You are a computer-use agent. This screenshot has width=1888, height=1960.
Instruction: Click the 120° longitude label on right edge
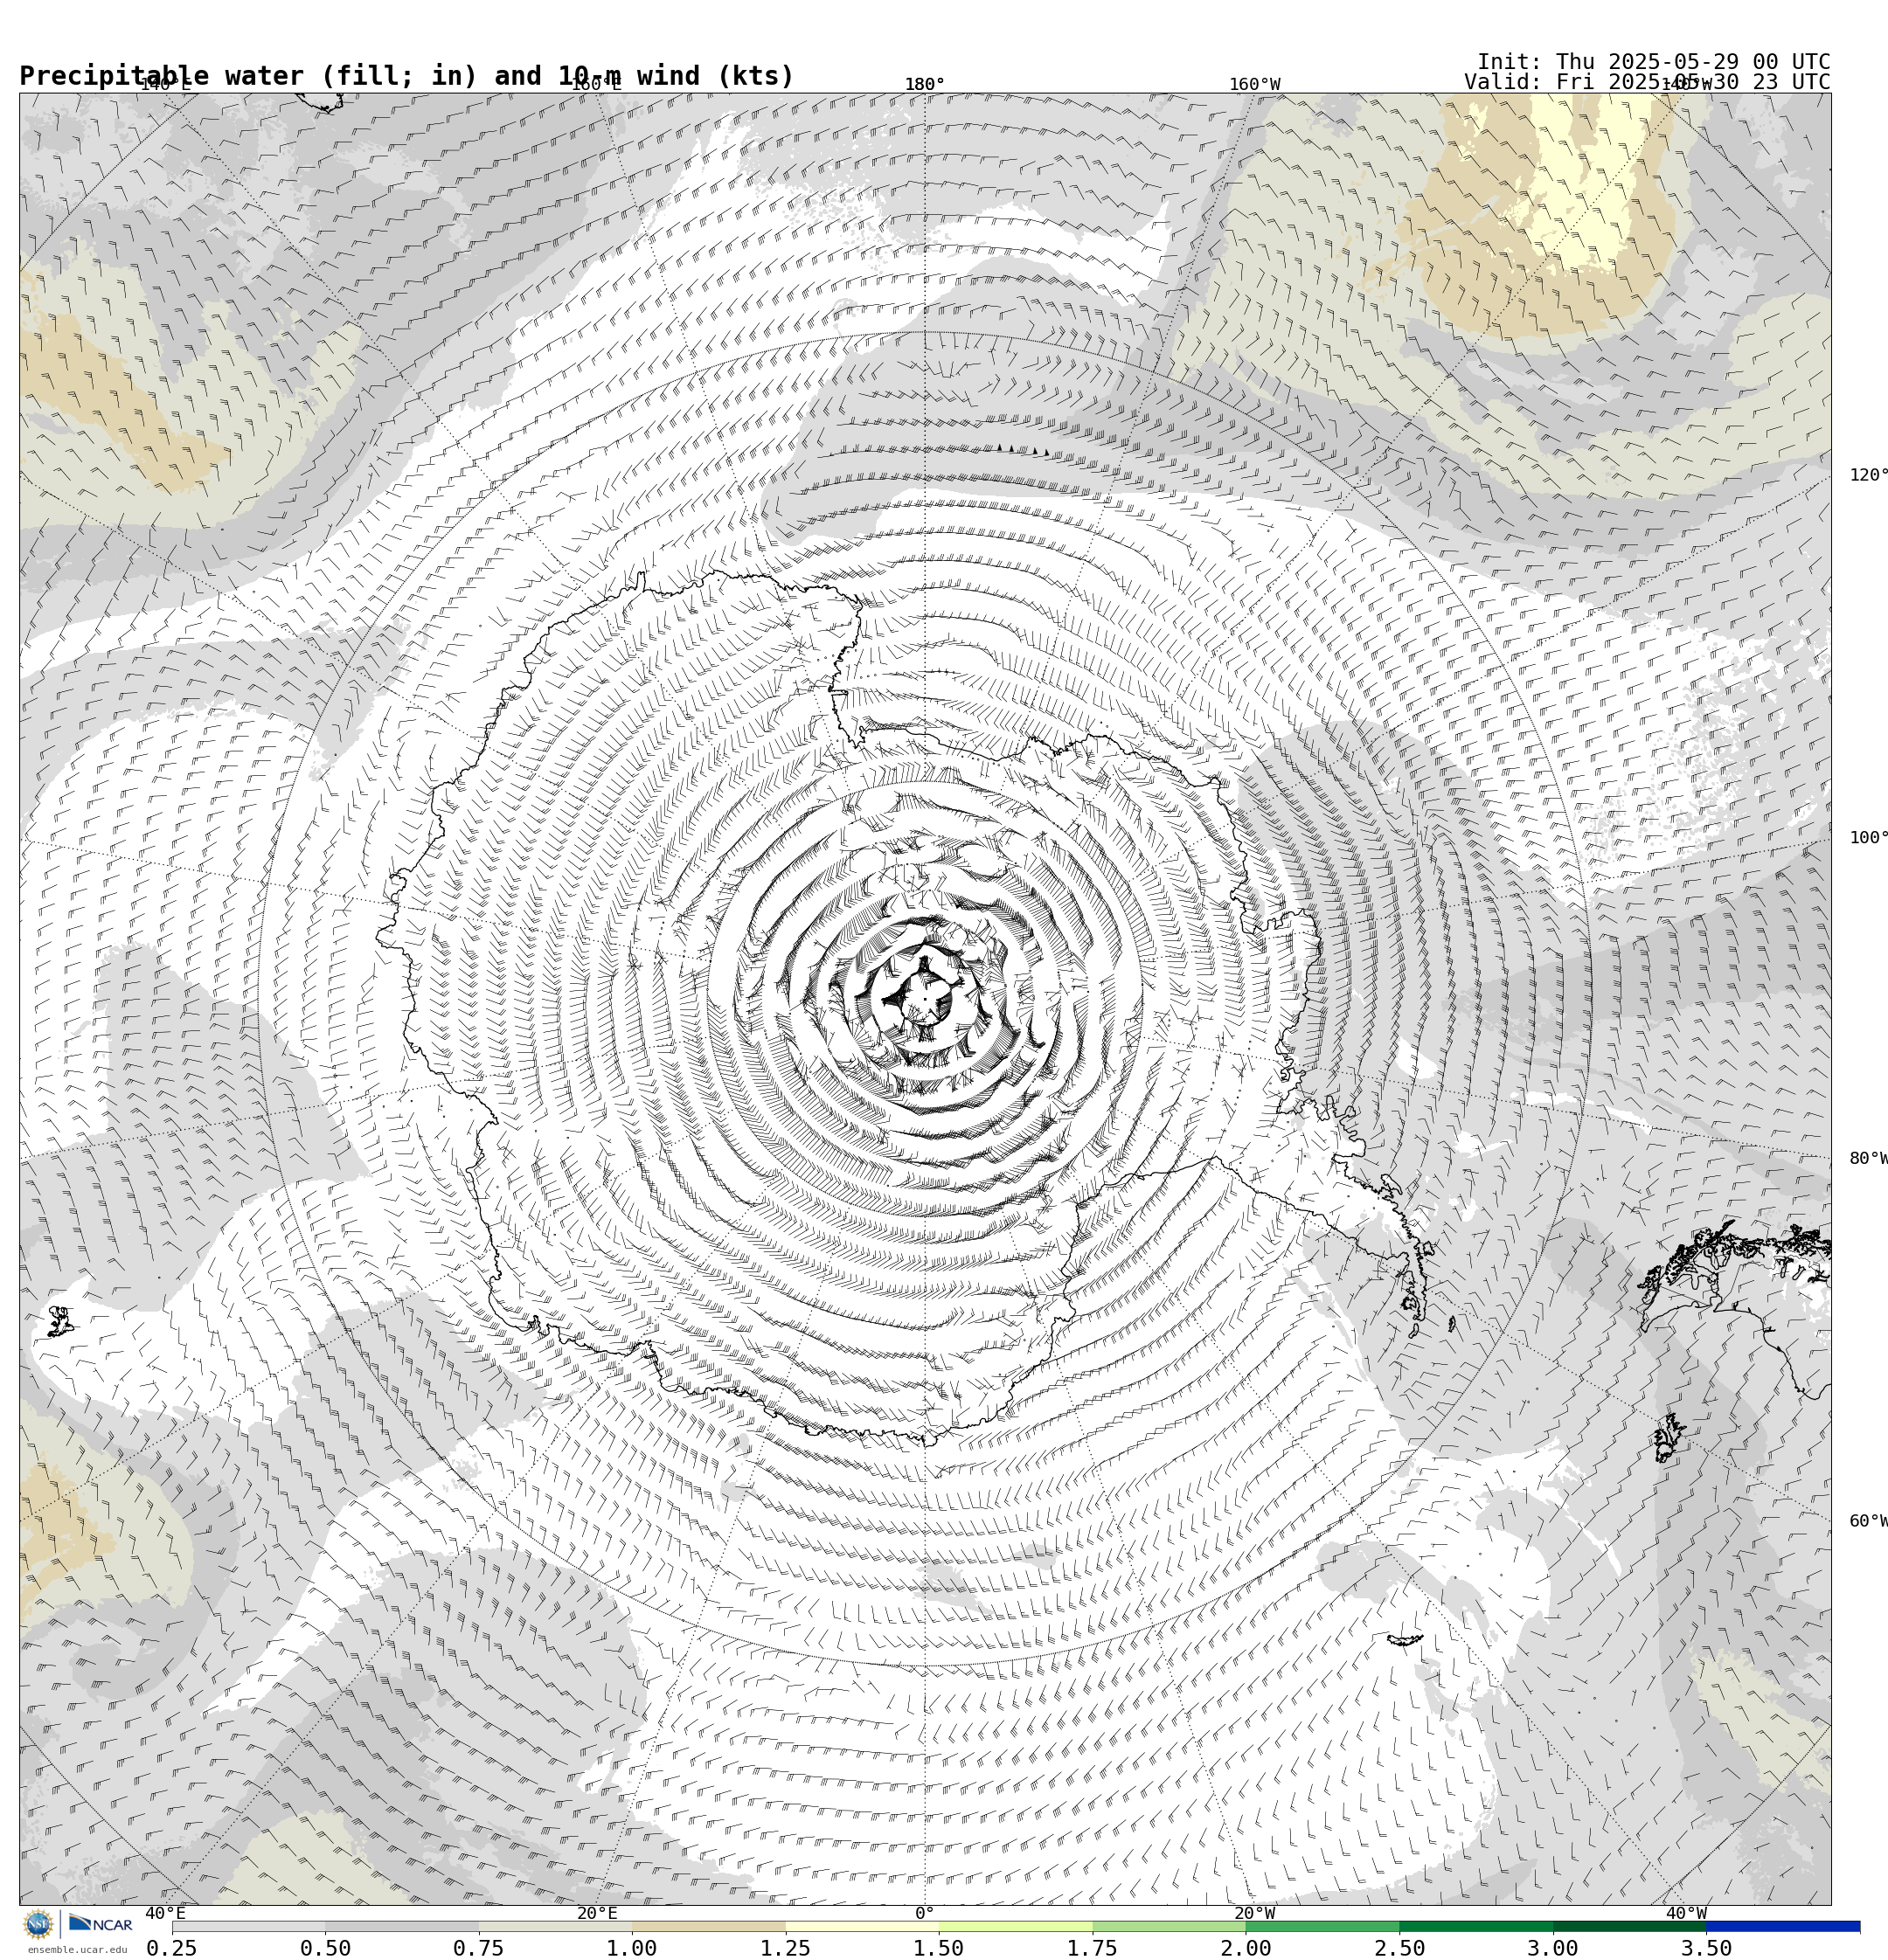point(1868,475)
